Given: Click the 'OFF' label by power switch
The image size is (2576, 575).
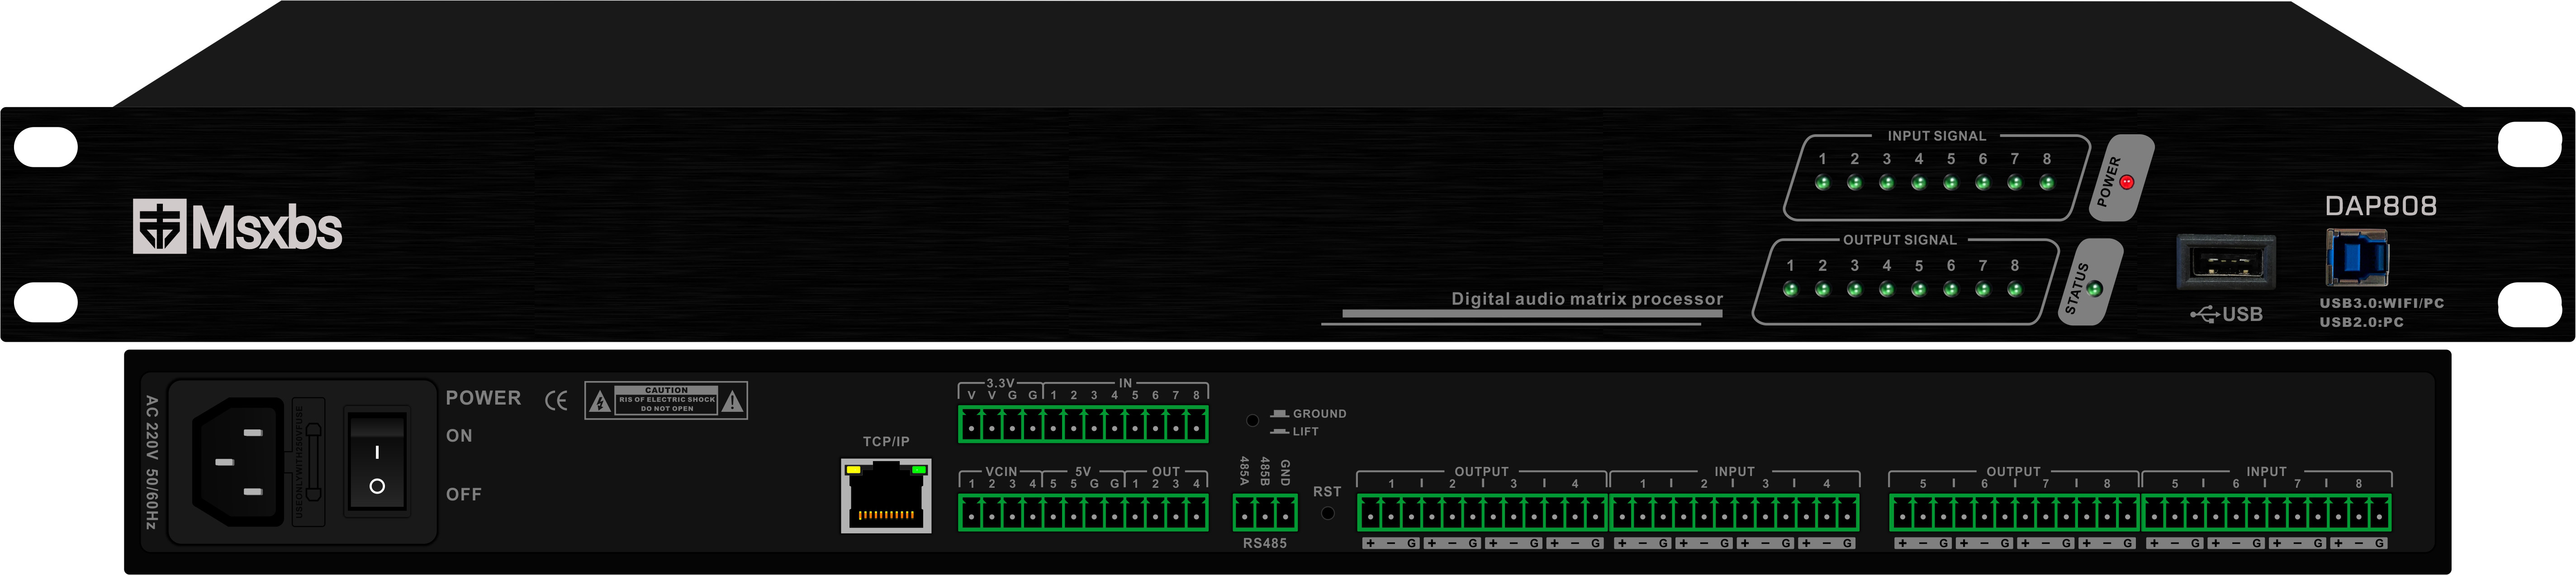Looking at the screenshot, I should click(x=464, y=494).
